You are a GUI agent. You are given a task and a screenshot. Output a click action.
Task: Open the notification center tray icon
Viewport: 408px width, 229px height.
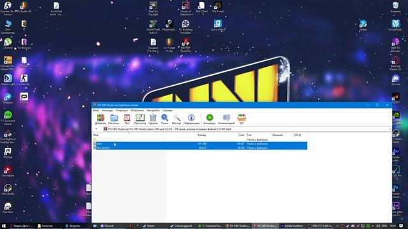pos(401,226)
